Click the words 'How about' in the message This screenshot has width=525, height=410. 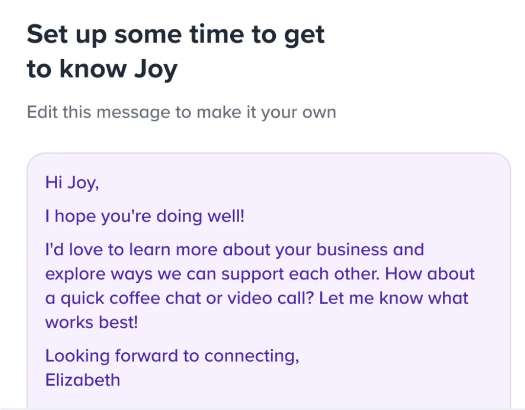(x=430, y=274)
